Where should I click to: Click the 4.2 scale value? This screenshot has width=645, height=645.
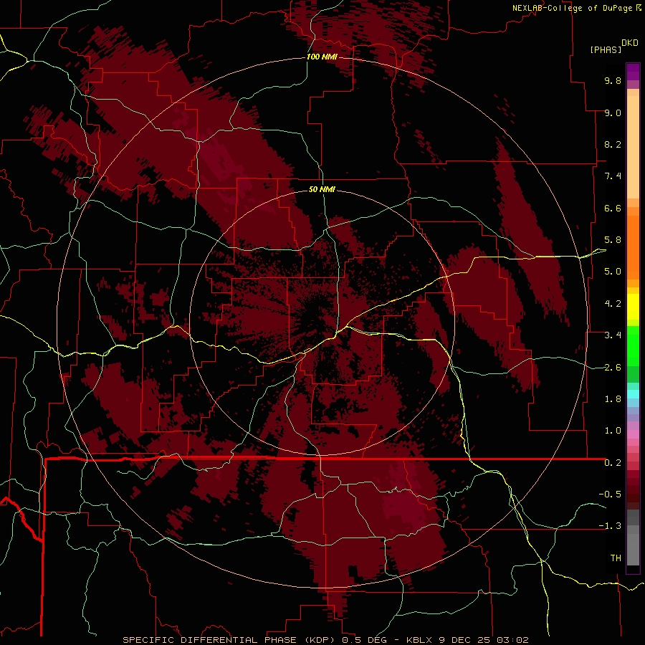coord(613,304)
